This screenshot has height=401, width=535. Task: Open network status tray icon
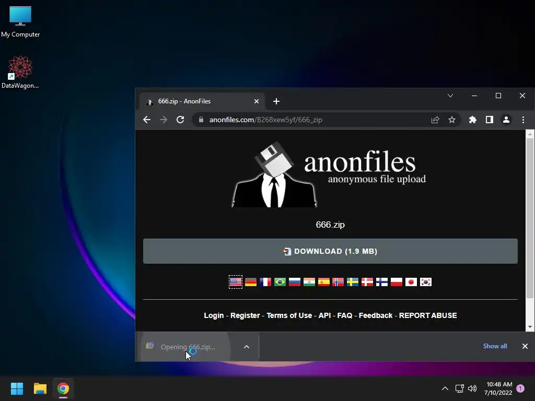tap(459, 388)
